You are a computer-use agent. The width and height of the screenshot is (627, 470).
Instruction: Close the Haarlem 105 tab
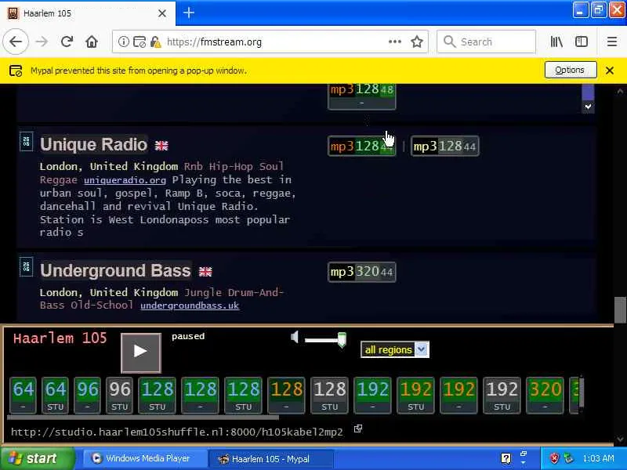162,13
